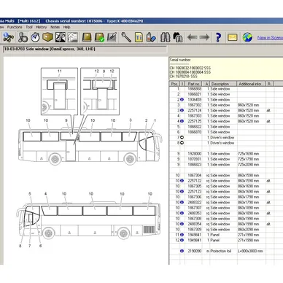
Task: Click the Side window section title field
Action: click(x=85, y=49)
